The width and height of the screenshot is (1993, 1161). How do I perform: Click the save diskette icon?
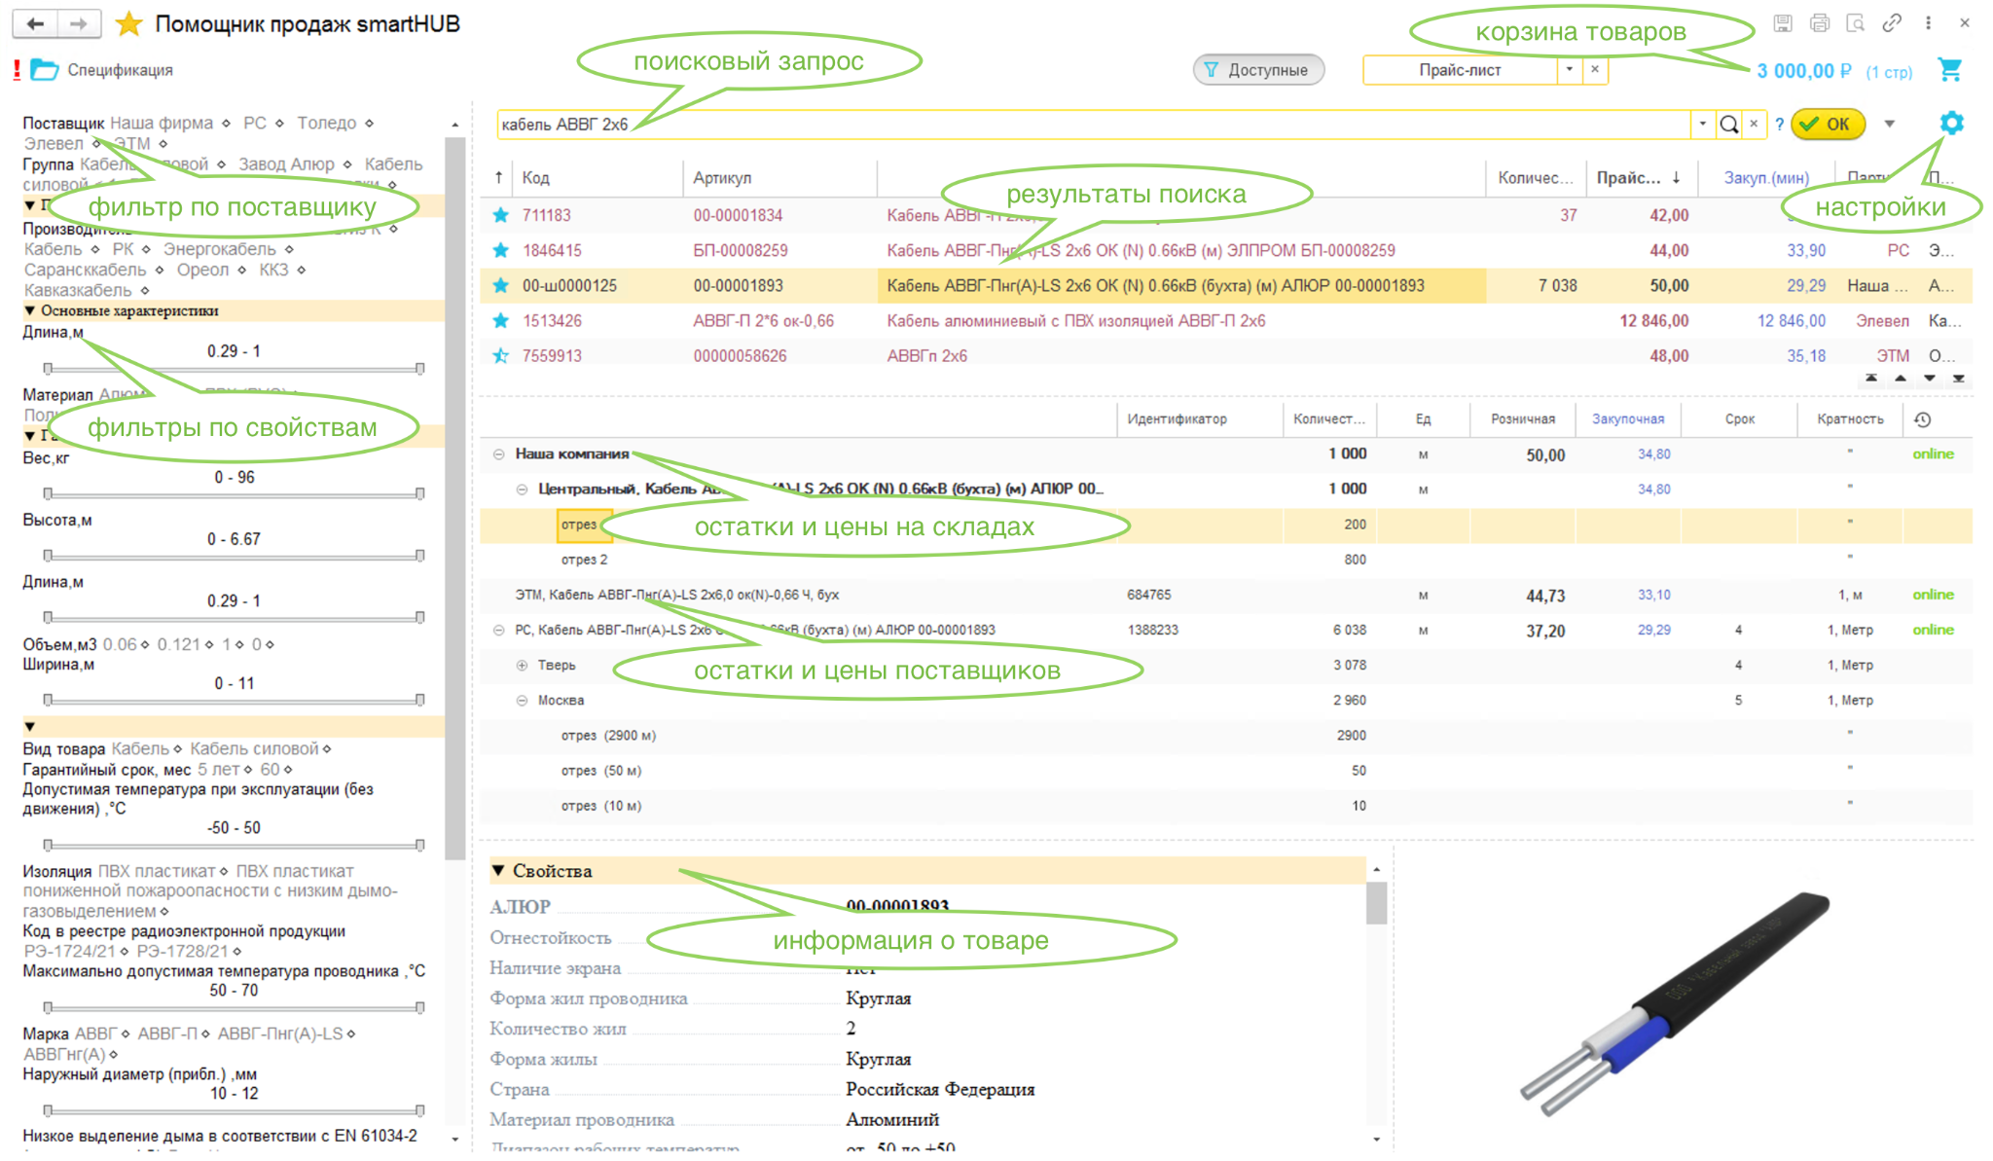[1782, 23]
